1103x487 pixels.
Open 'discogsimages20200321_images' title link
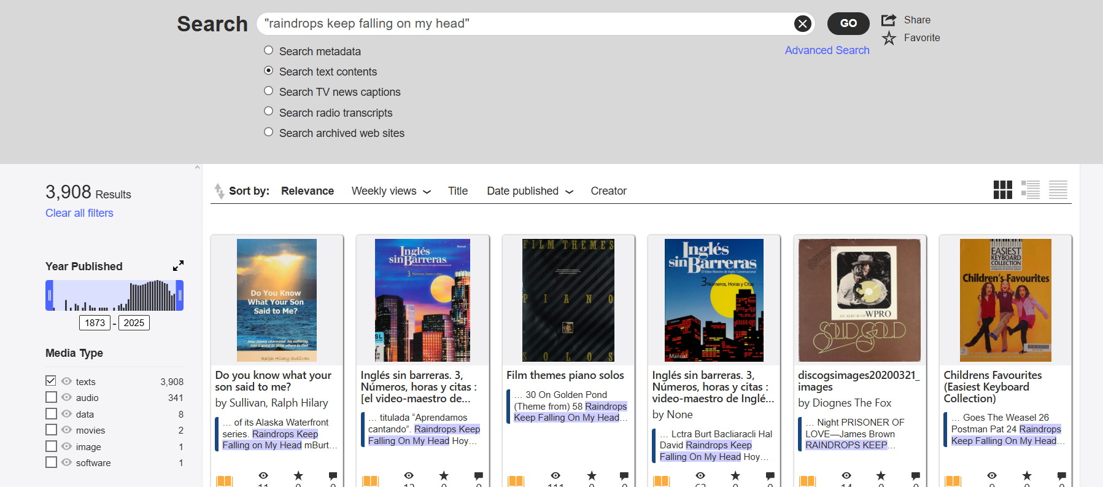pos(859,381)
